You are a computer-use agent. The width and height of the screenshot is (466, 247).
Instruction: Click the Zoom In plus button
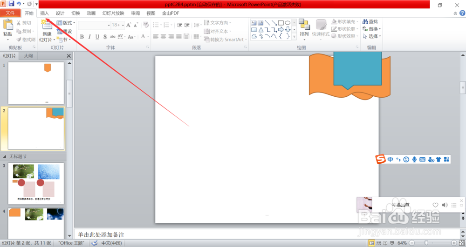(x=454, y=243)
